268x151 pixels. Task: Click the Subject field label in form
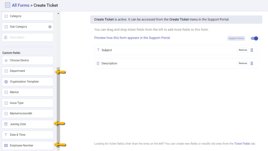[107, 50]
